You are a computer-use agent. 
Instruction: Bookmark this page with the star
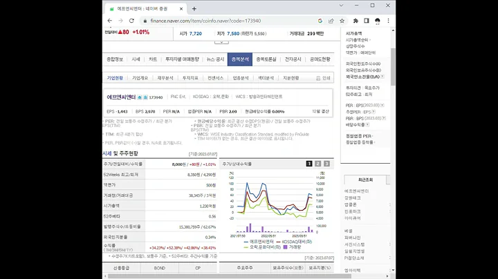click(x=342, y=21)
